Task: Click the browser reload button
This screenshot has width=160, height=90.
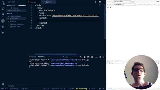Action: 112,4
